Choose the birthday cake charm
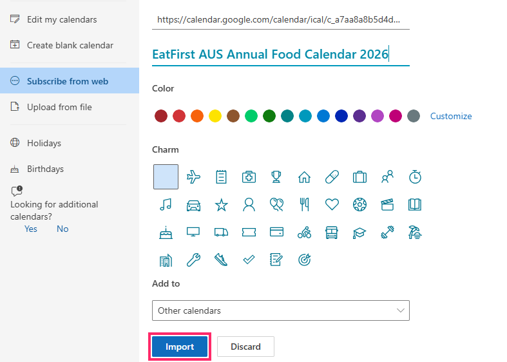The width and height of the screenshot is (507, 362). (166, 233)
